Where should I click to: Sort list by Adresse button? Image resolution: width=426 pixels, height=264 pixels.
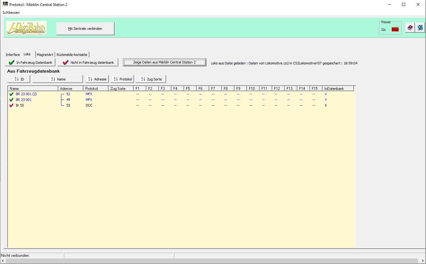[97, 79]
